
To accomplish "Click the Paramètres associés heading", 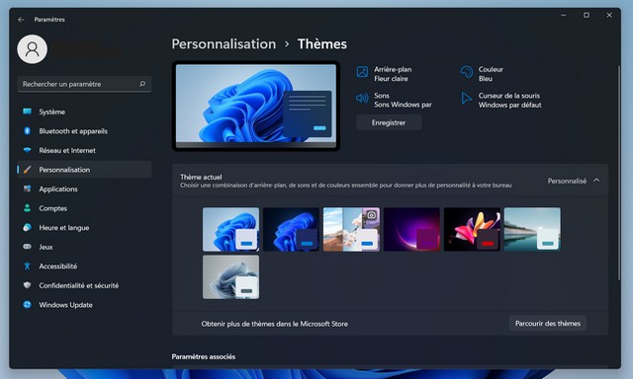I will click(x=204, y=356).
